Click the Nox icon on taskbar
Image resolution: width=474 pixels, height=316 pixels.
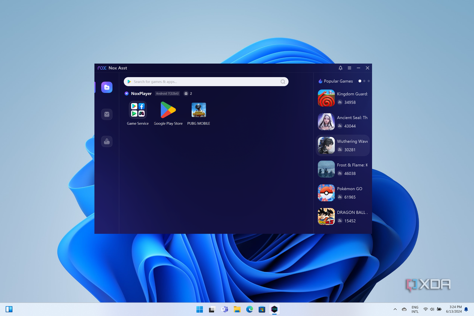pos(274,309)
